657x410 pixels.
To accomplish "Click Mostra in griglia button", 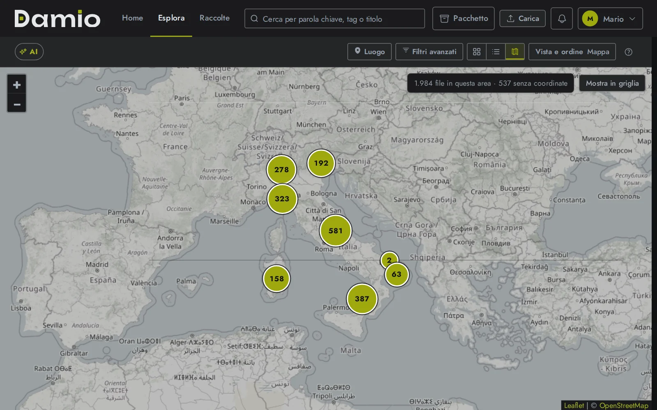I will tap(612, 83).
